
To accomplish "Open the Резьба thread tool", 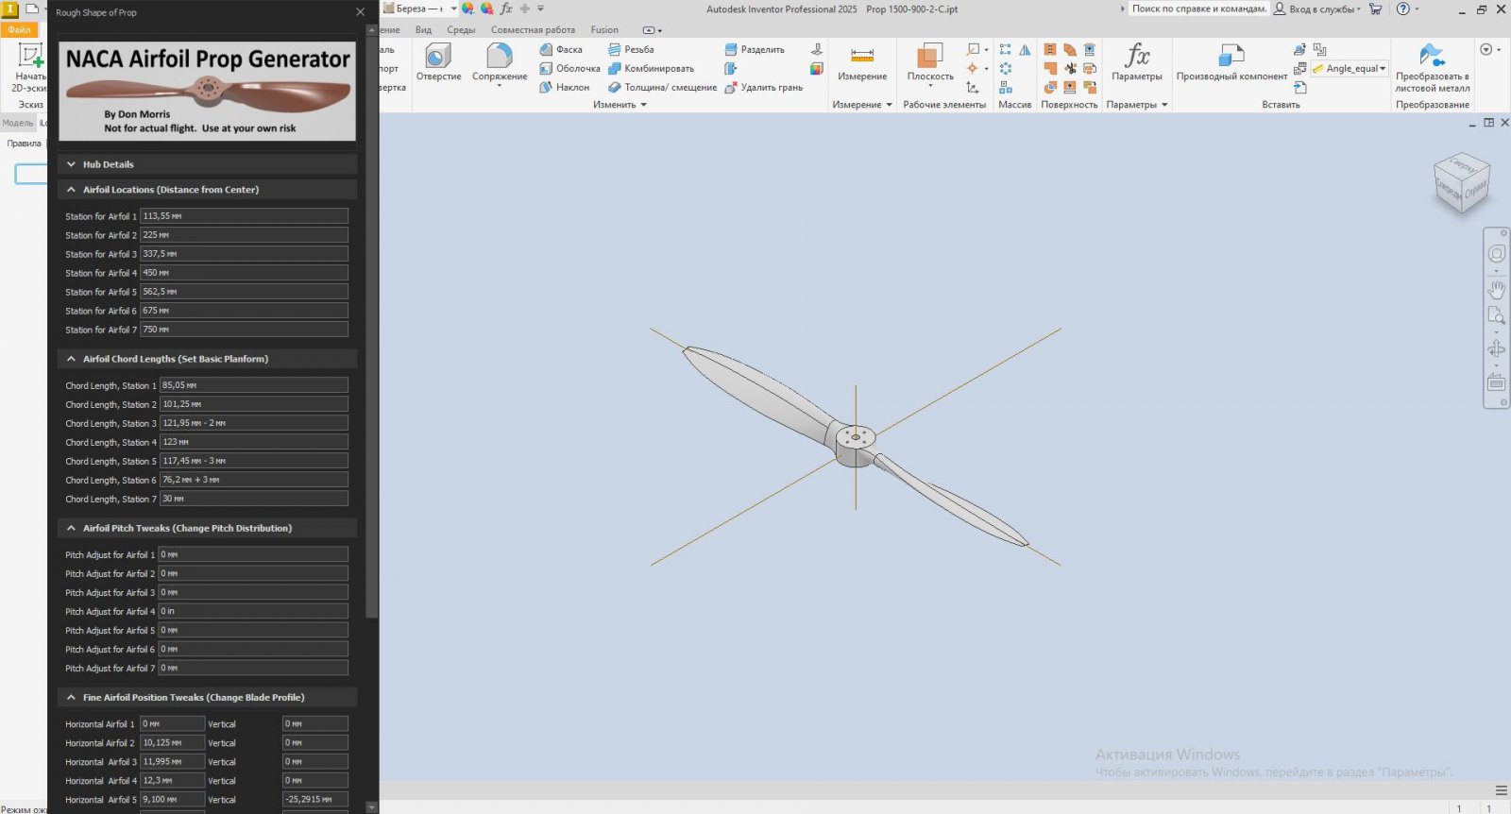I will coord(631,49).
